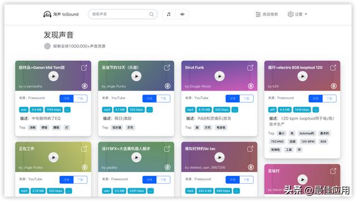The image size is (356, 201).
Task: Open details for electro 808 looptool 120
Action: (x=315, y=99)
